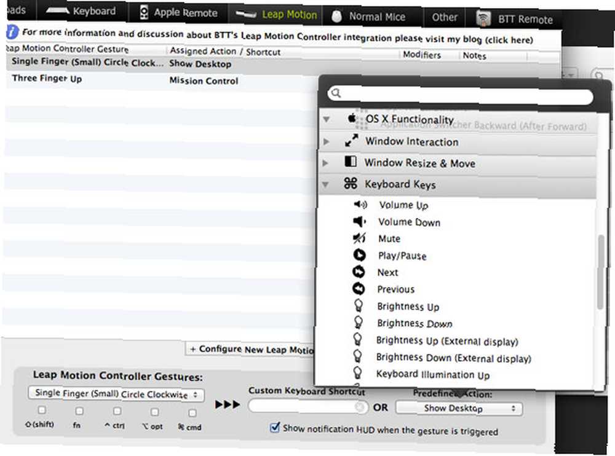Click the keyboard icon in the Keyboard tab
This screenshot has height=456, width=615.
pos(57,10)
